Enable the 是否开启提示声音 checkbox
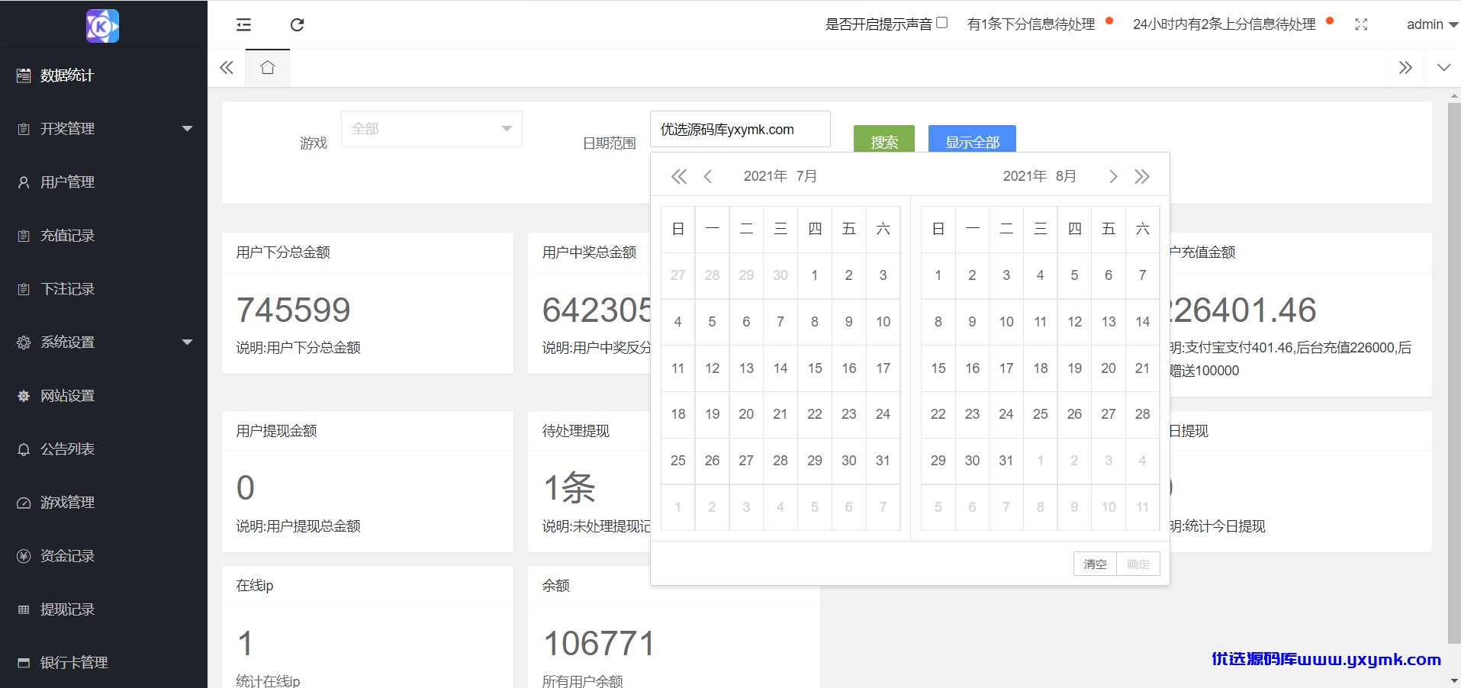 (x=942, y=23)
